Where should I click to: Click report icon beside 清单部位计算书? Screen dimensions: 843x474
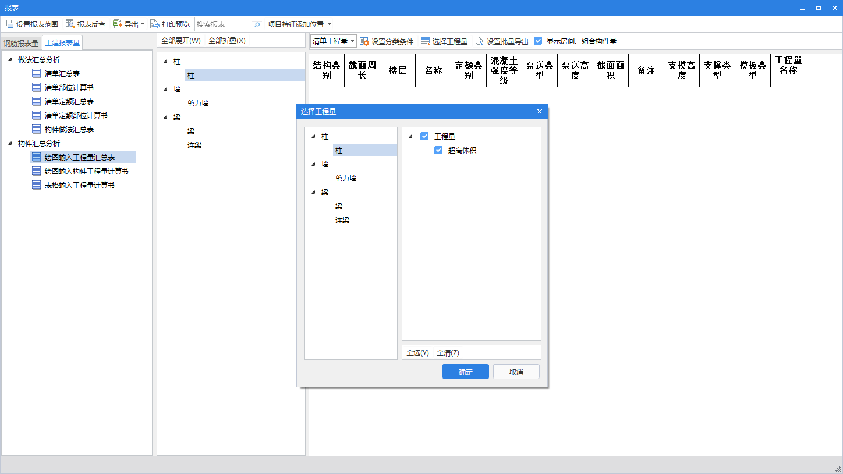click(37, 87)
